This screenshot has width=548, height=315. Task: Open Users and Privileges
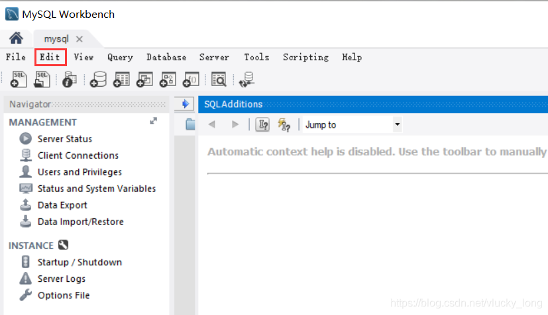(x=80, y=172)
